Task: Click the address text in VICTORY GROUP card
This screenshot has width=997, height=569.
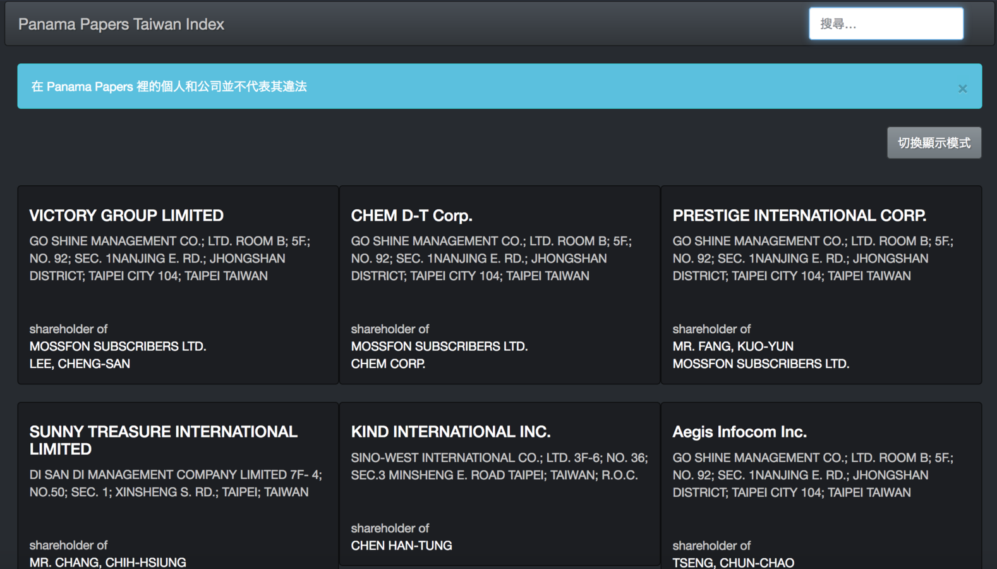Action: [x=170, y=259]
